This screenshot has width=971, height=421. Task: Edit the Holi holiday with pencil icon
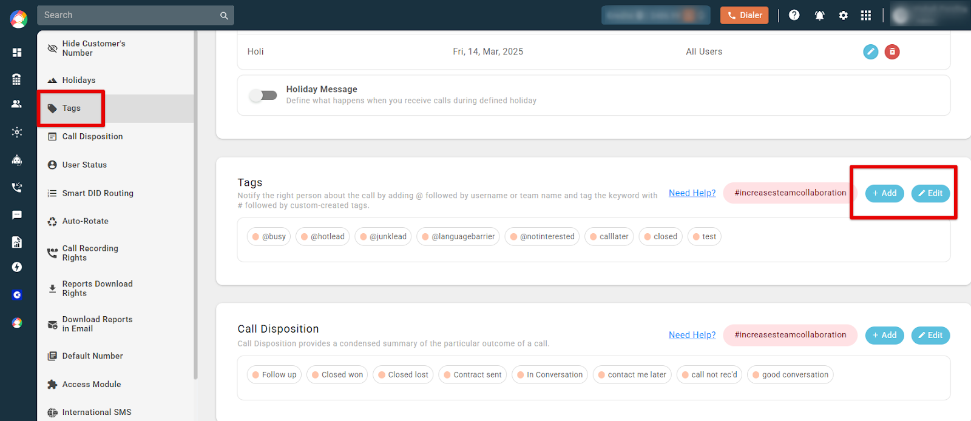click(x=871, y=51)
